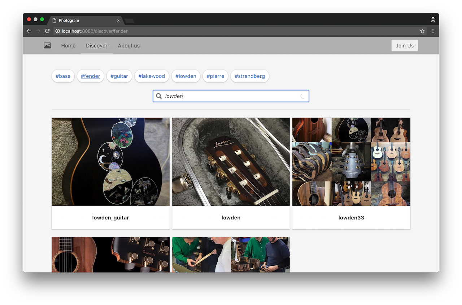Click the site info icon in address bar

pos(58,31)
